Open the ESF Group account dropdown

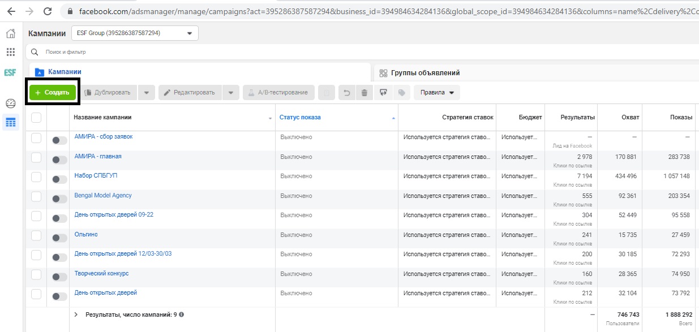135,33
